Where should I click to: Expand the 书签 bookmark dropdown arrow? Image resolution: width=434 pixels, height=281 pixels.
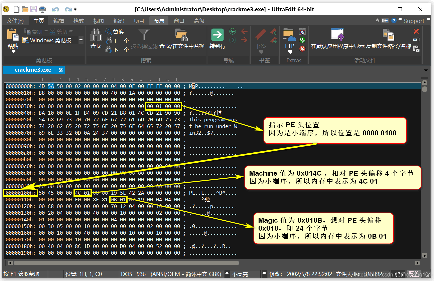pos(261,52)
